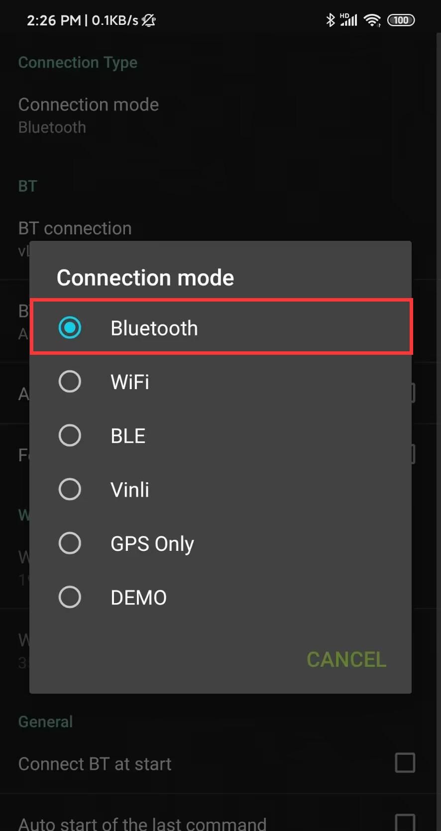Pick the GPS Only radio button
This screenshot has height=831, width=441.
(70, 543)
